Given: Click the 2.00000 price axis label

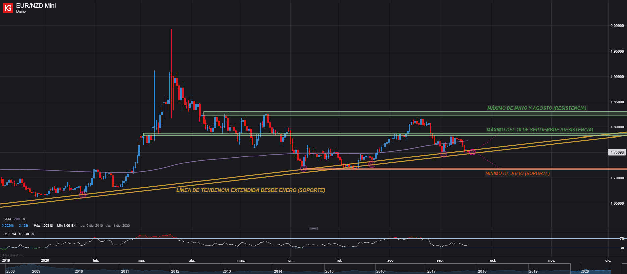Looking at the screenshot, I should (x=617, y=26).
